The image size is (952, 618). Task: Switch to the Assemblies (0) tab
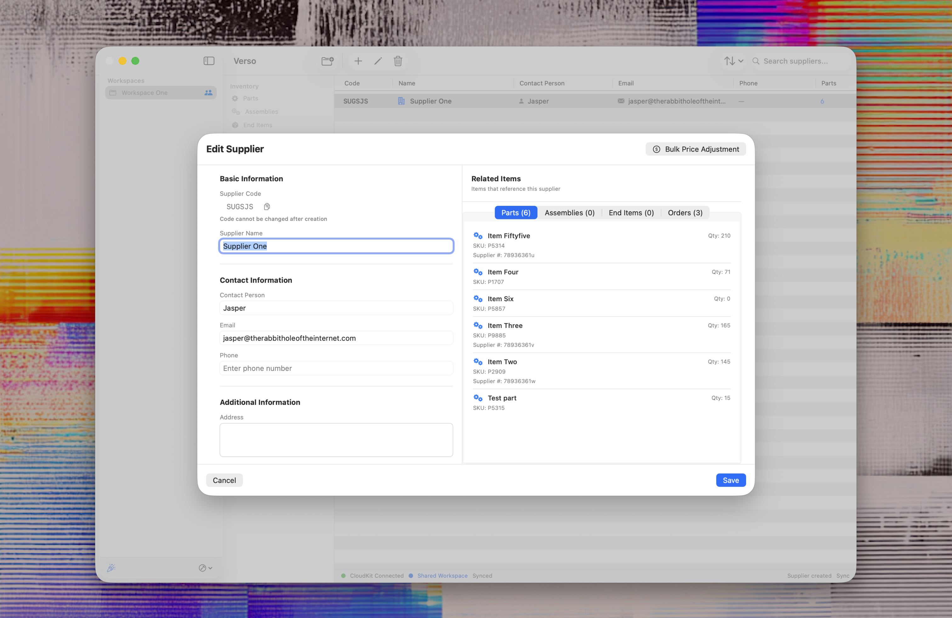tap(569, 213)
